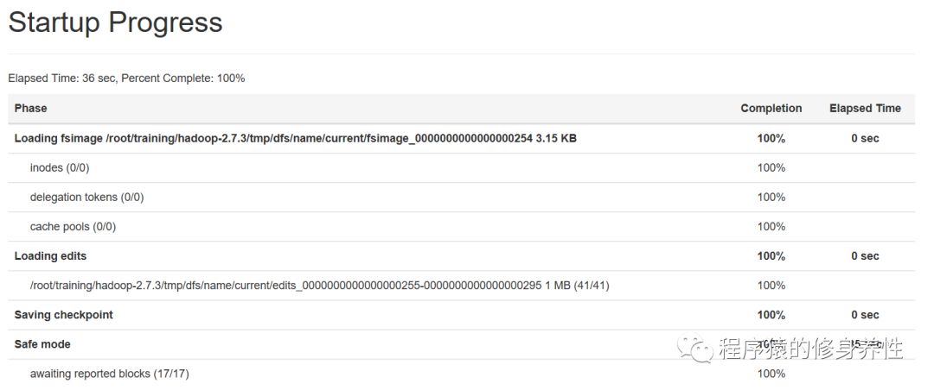The width and height of the screenshot is (934, 390).
Task: Click the Startup Progress heading
Action: (116, 22)
